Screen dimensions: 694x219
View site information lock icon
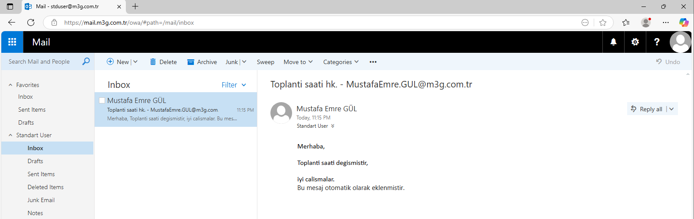click(54, 23)
